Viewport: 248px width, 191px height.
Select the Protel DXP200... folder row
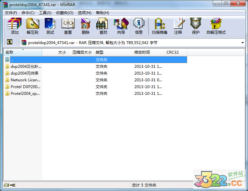click(x=96, y=87)
